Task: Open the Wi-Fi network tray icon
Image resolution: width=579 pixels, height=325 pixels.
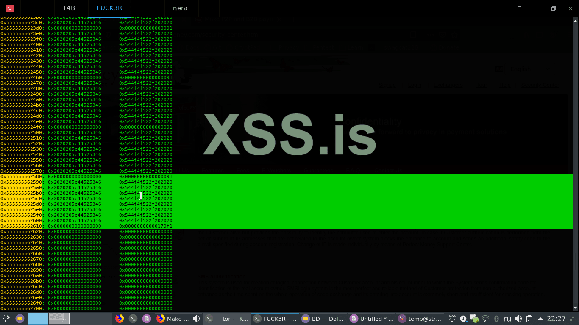Action: coord(485,319)
